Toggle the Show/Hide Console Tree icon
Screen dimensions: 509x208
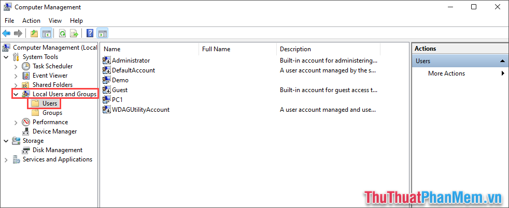pyautogui.click(x=47, y=33)
